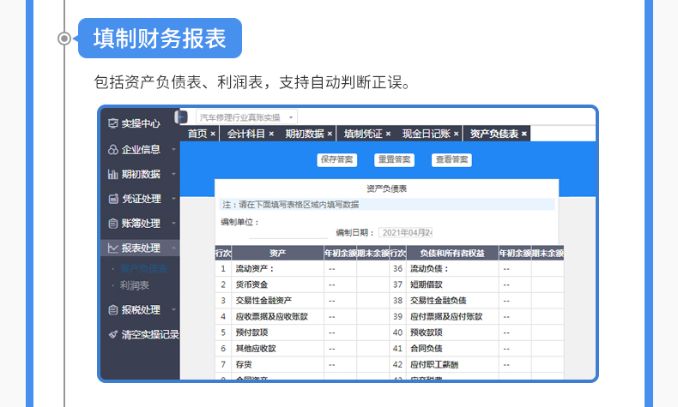This screenshot has width=678, height=407.
Task: Switch to the 填制凭证 tab
Action: point(363,135)
